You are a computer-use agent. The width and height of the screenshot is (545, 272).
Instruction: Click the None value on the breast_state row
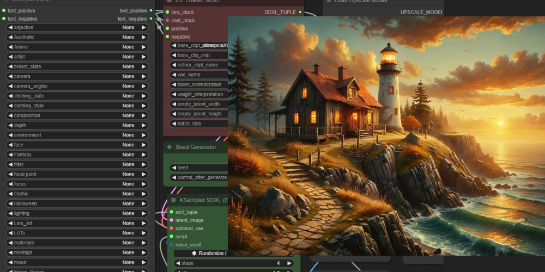click(128, 66)
